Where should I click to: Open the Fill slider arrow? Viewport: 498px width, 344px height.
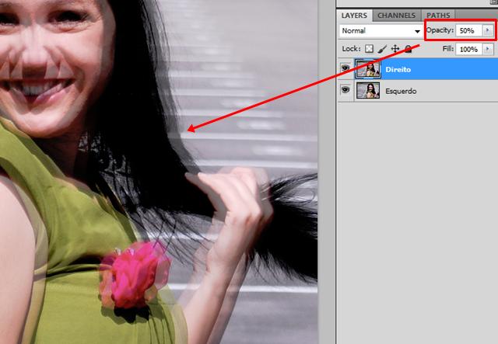[488, 48]
